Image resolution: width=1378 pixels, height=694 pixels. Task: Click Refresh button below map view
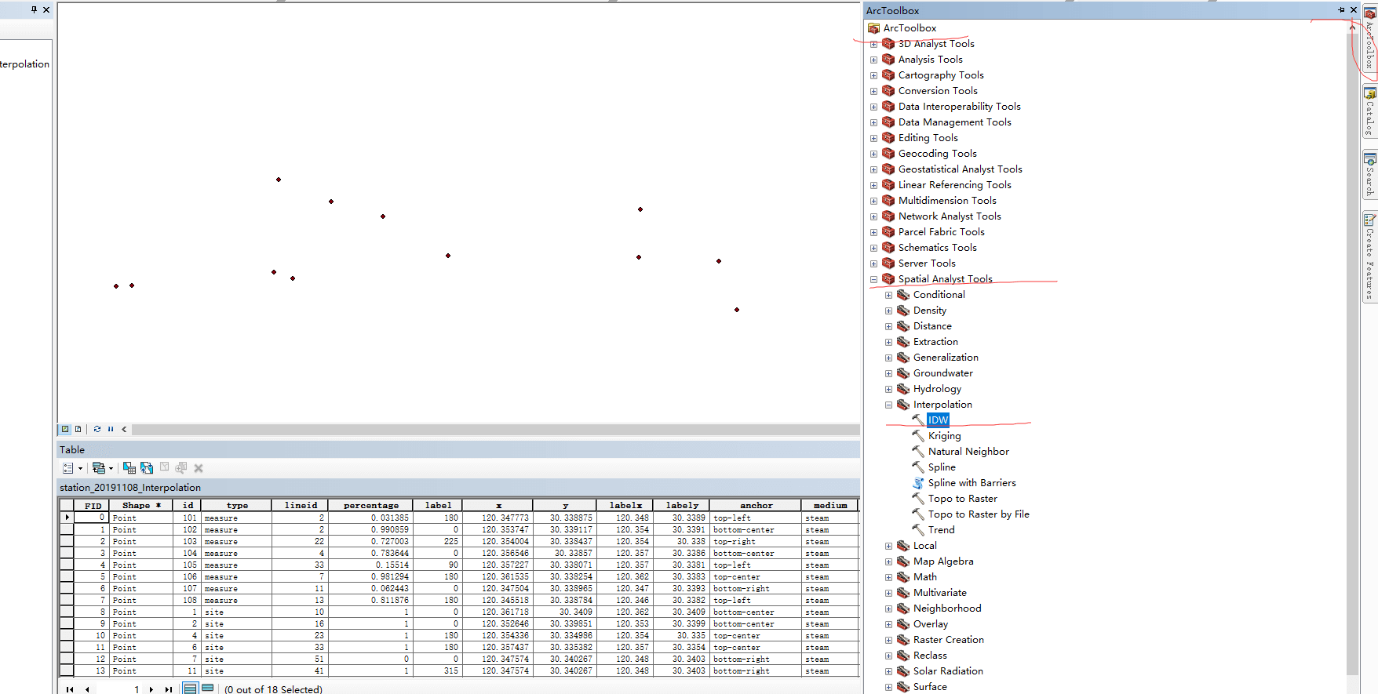pyautogui.click(x=97, y=429)
